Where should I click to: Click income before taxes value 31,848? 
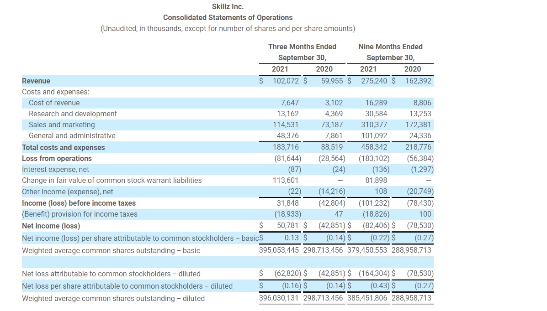click(x=288, y=203)
